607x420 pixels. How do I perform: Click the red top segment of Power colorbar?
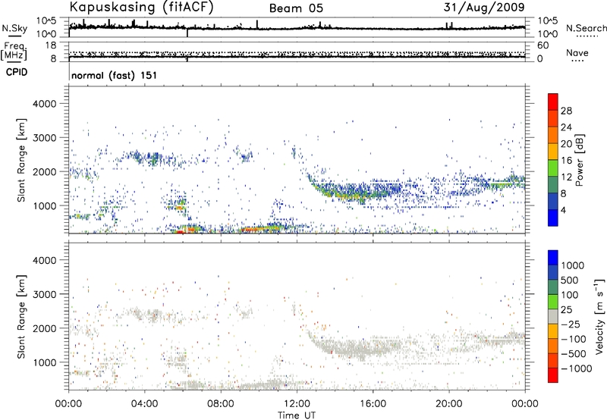[553, 102]
